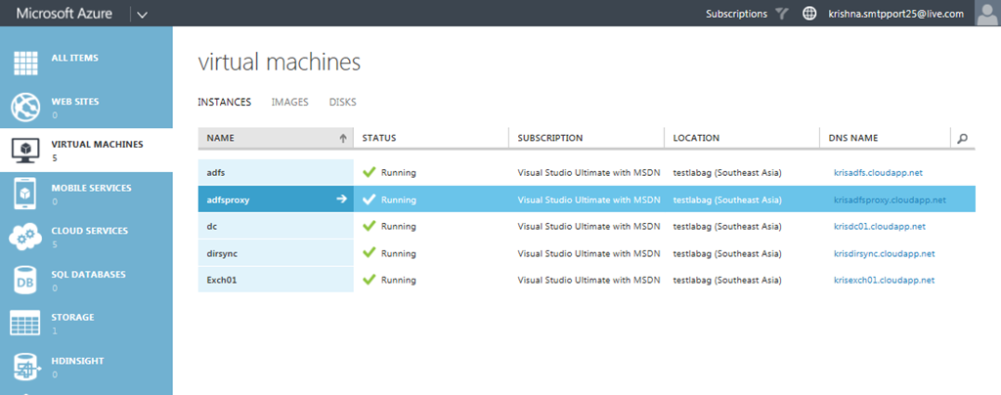Open the language globe icon in header
Viewport: 1001px width, 395px height.
point(808,14)
